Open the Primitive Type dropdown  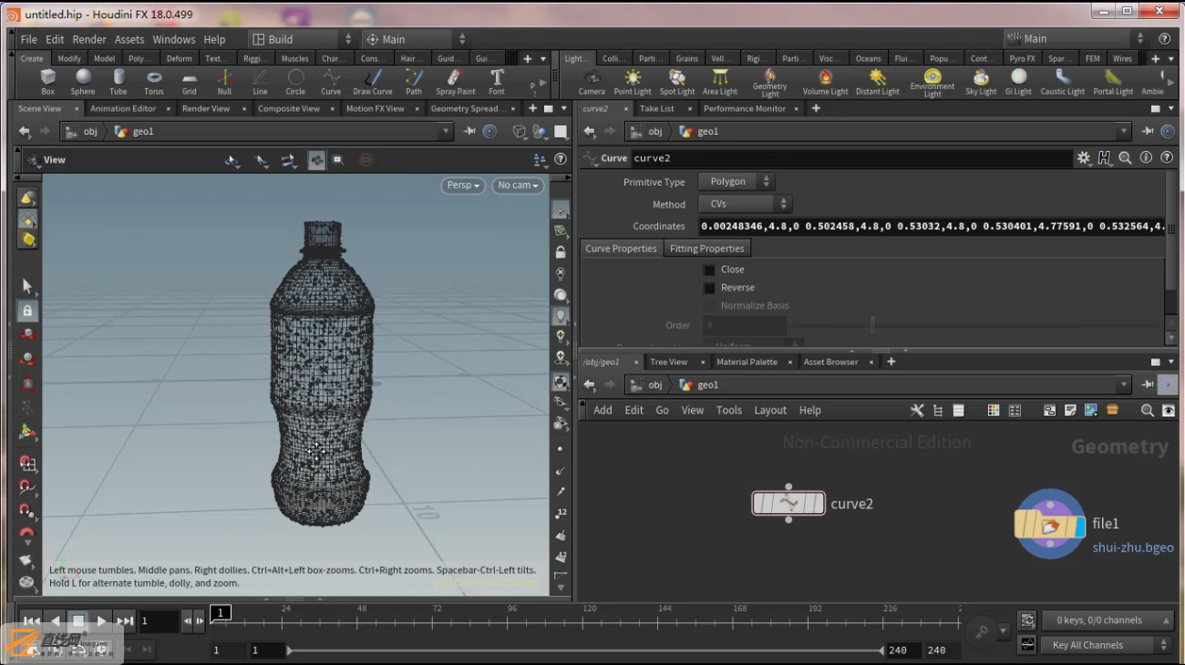coord(737,181)
